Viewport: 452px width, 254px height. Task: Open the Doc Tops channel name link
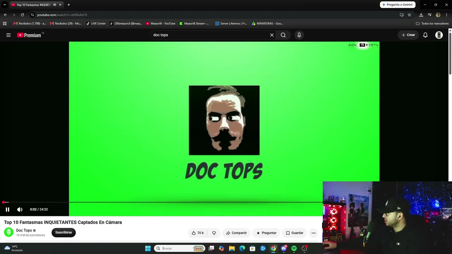tap(24, 230)
